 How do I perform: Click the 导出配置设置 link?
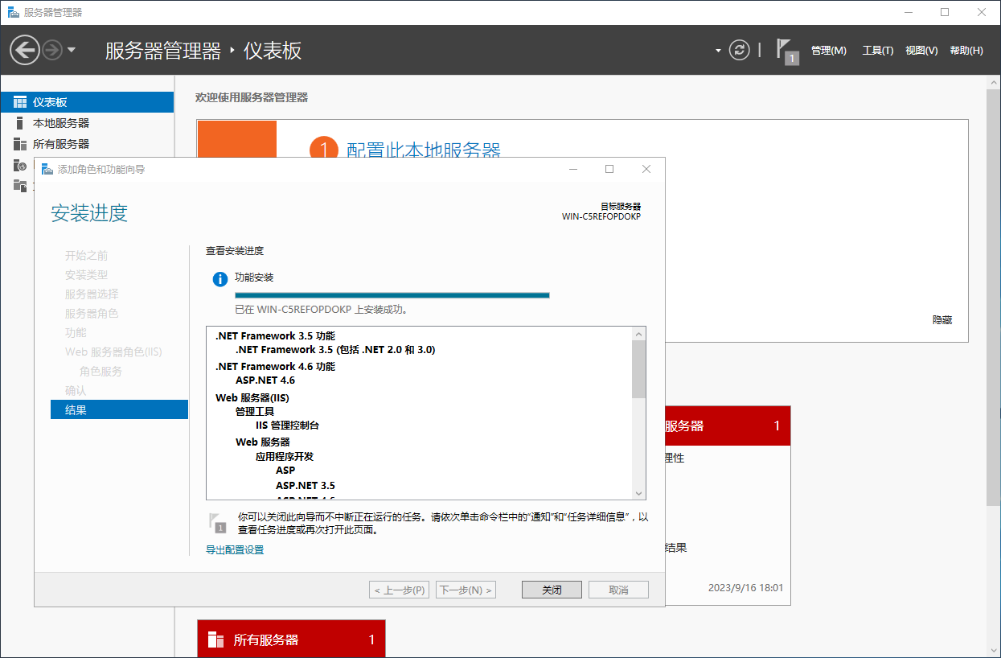coord(235,550)
